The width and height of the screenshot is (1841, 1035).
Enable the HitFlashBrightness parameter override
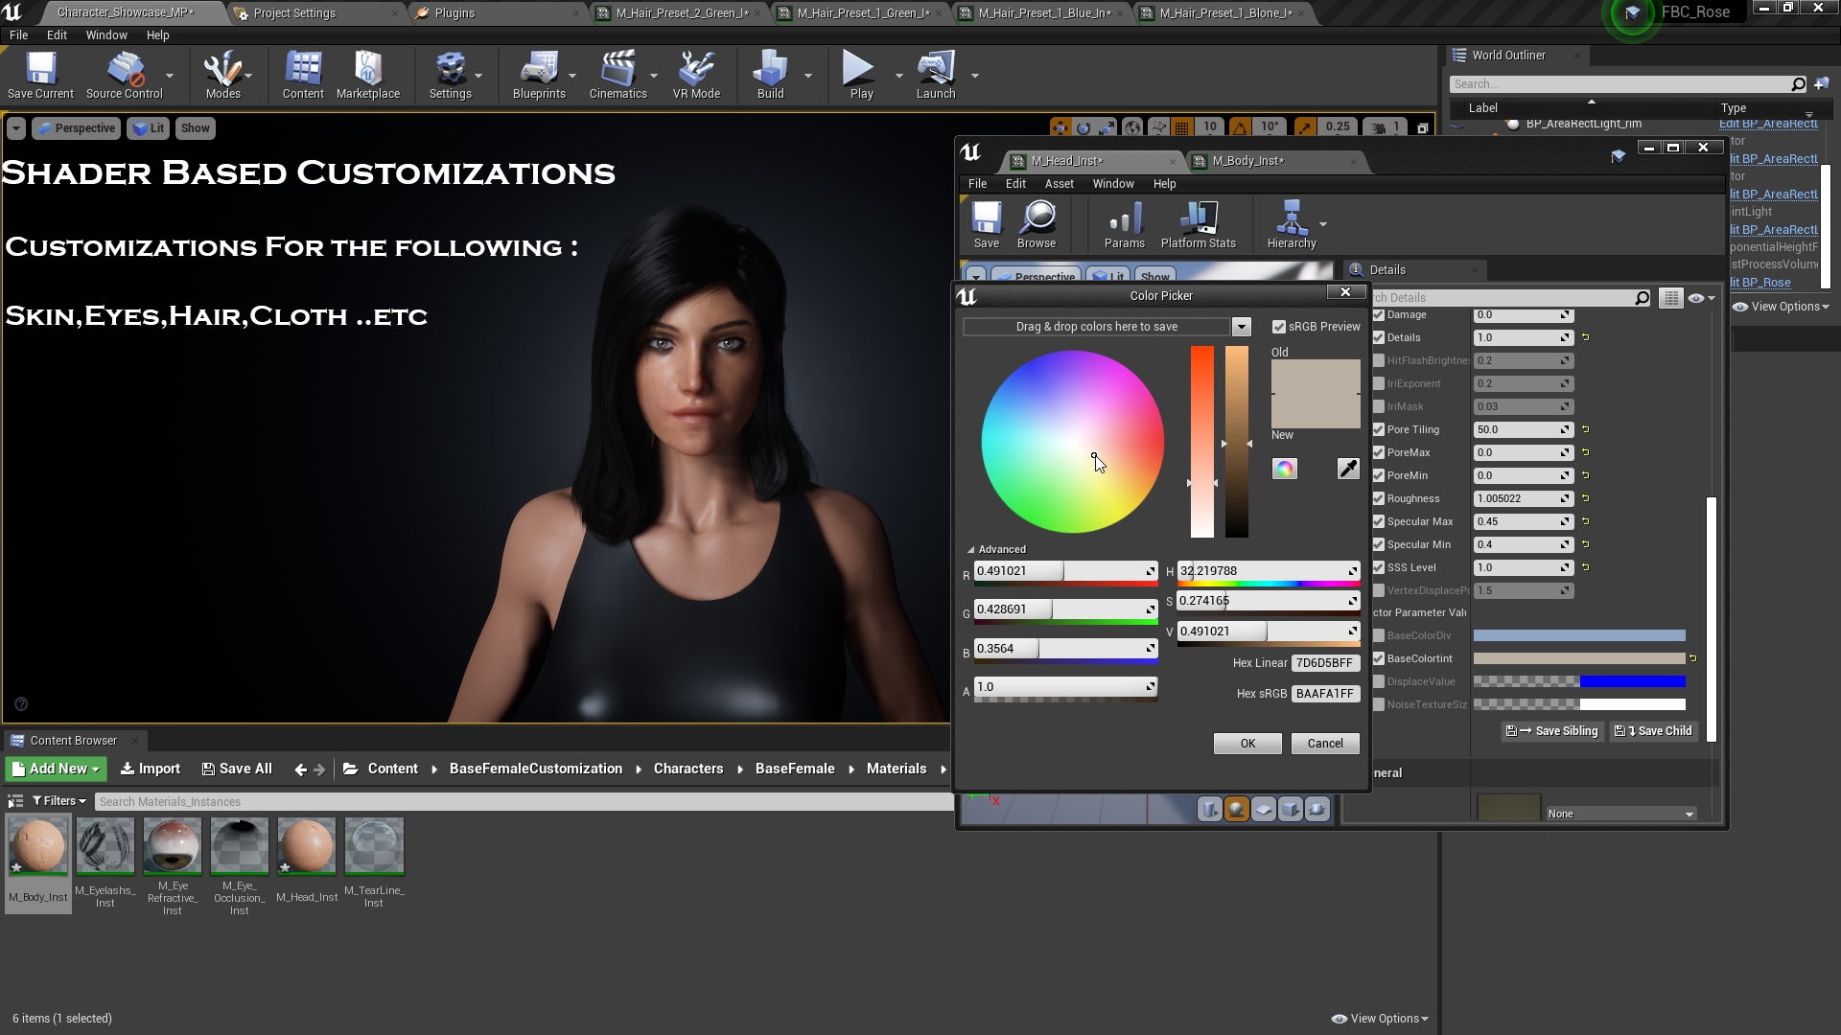point(1378,360)
